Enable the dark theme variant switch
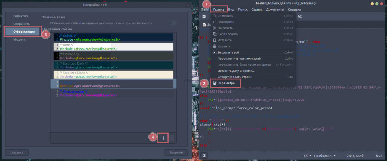 click(x=172, y=23)
